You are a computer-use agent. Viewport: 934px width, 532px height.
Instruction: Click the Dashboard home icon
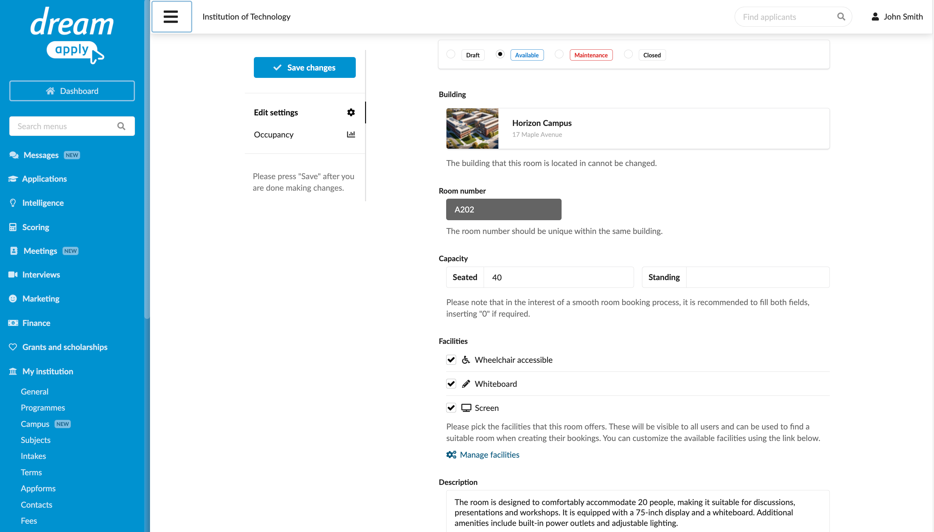click(50, 91)
